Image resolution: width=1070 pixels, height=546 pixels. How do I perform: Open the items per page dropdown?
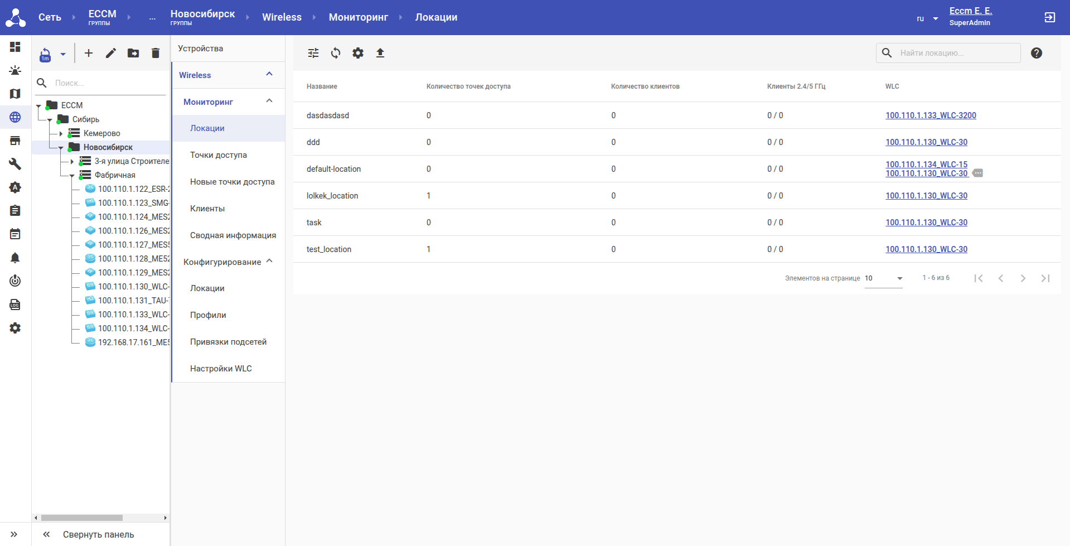883,278
